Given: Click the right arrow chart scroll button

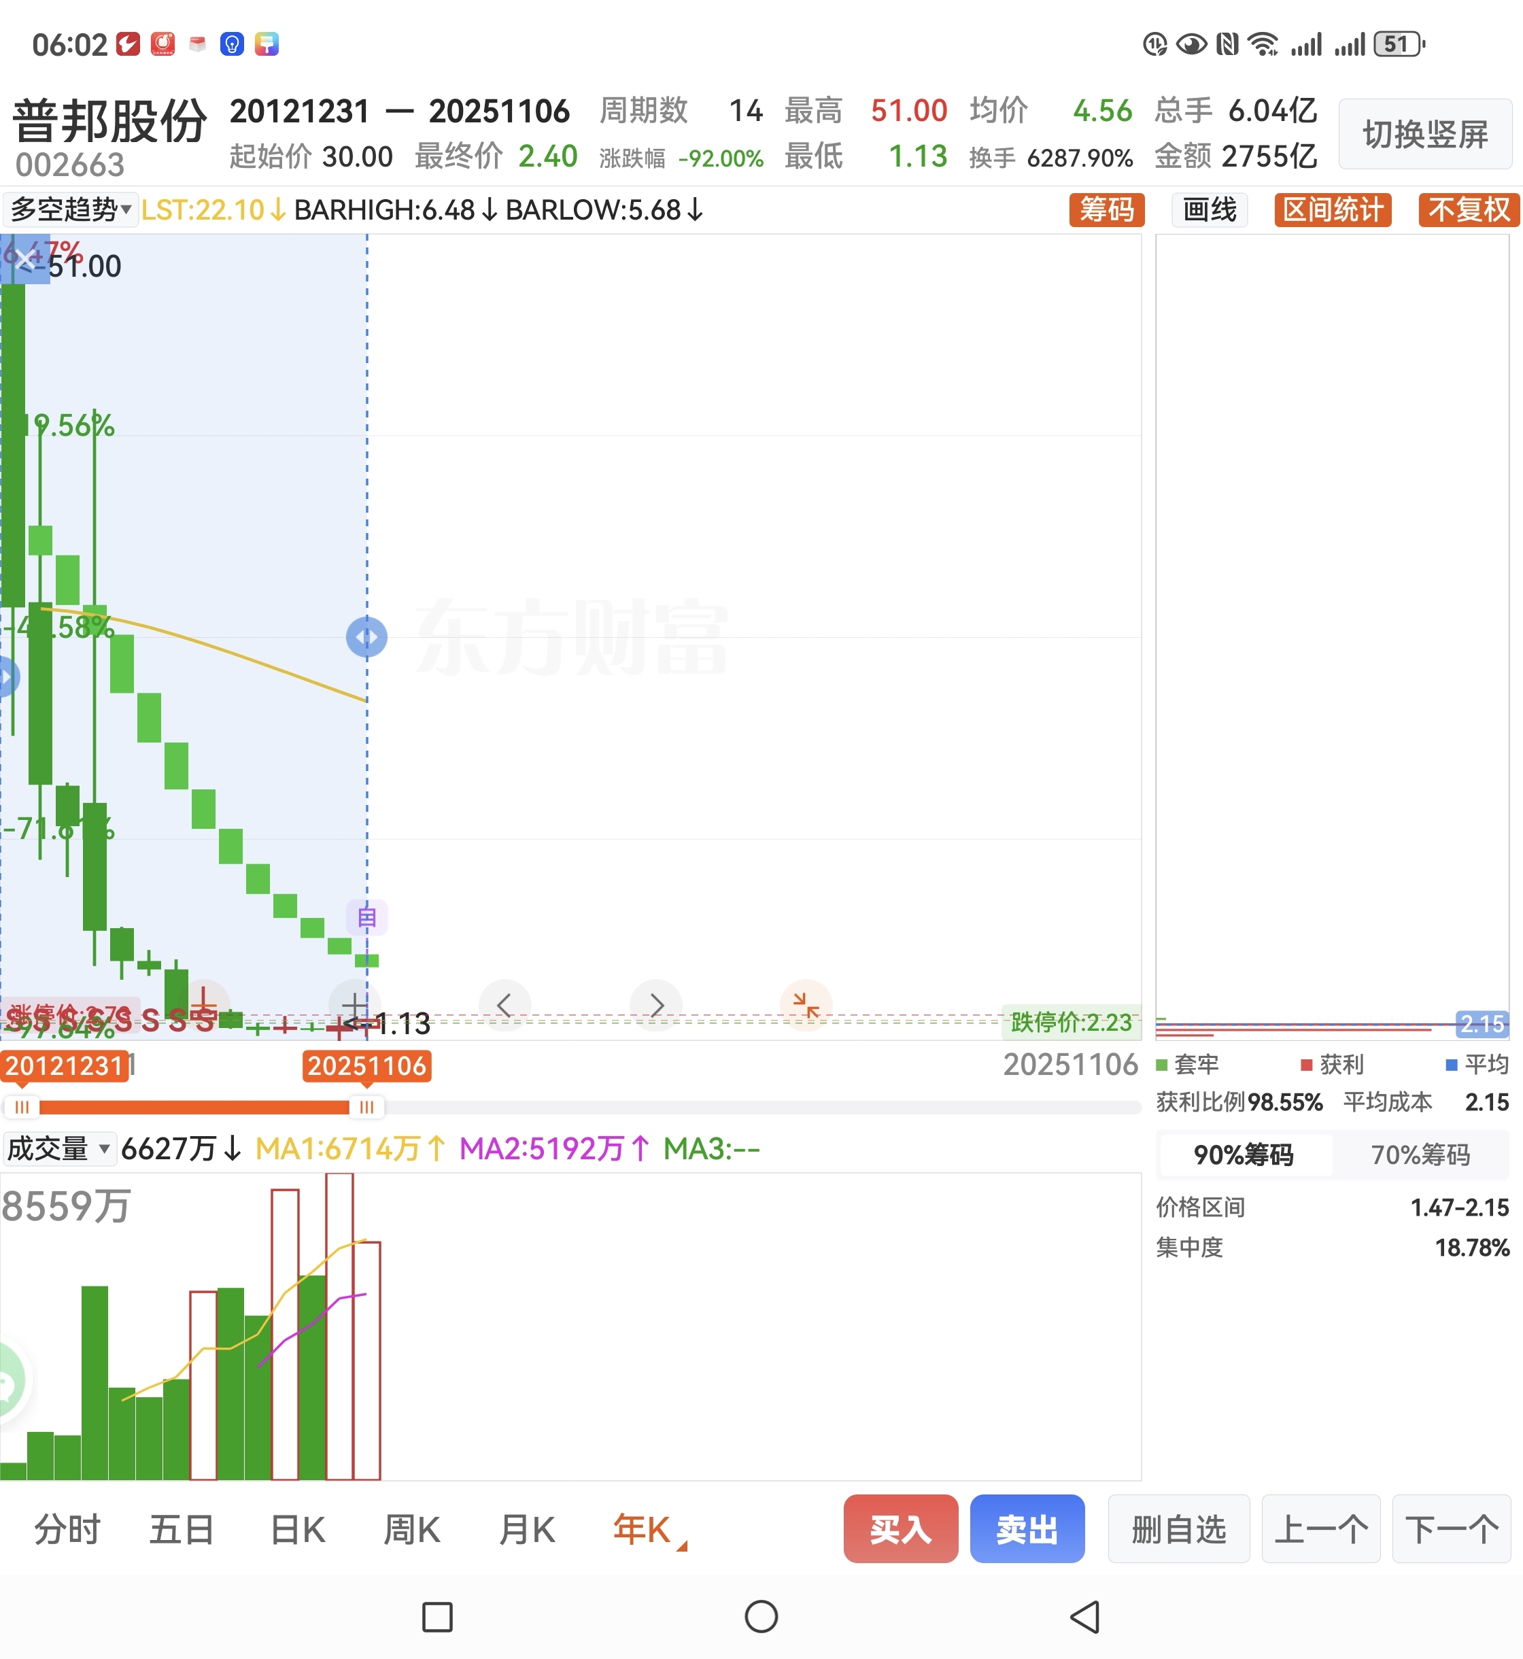Looking at the screenshot, I should [x=656, y=1005].
